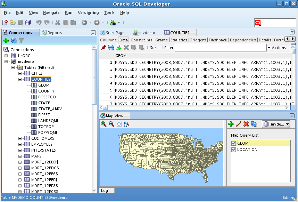Activate marquee zoom on map
This screenshot has height=202, width=298.
(126, 124)
